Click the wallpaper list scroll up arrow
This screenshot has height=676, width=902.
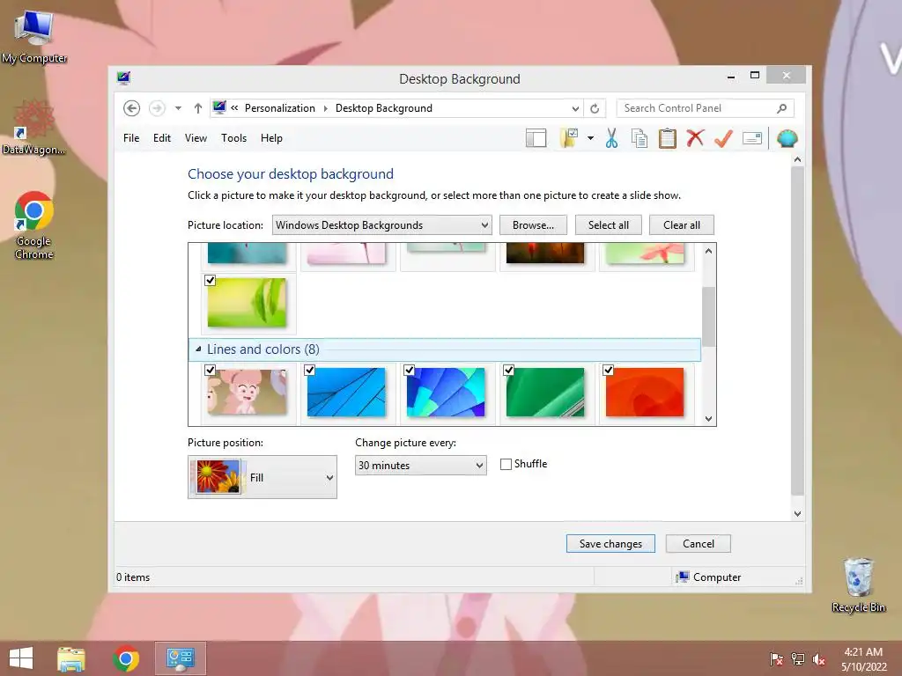pos(709,251)
